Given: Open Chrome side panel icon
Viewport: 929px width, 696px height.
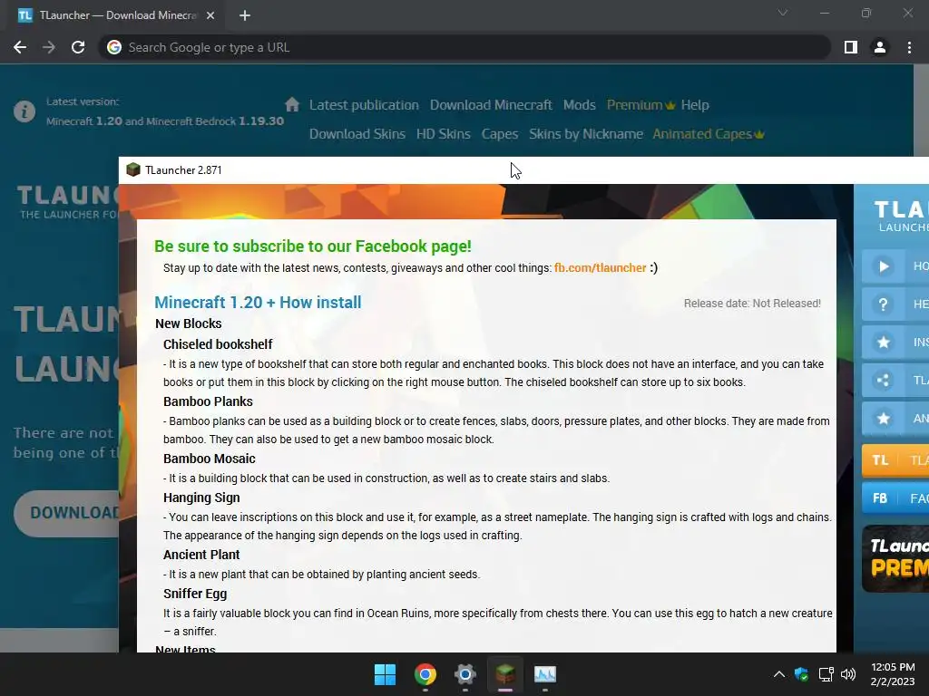Looking at the screenshot, I should click(851, 47).
